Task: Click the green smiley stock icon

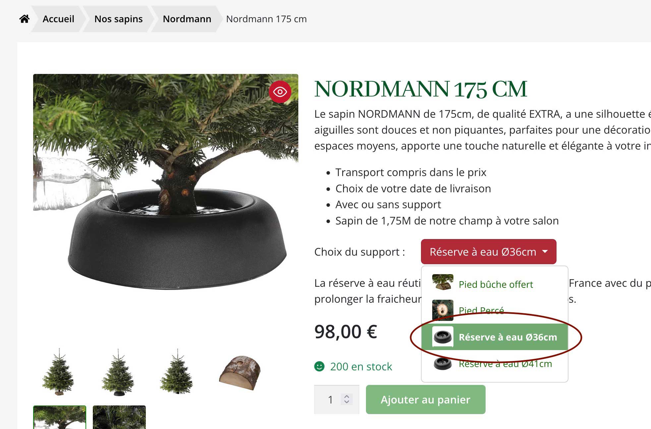Action: (x=319, y=366)
